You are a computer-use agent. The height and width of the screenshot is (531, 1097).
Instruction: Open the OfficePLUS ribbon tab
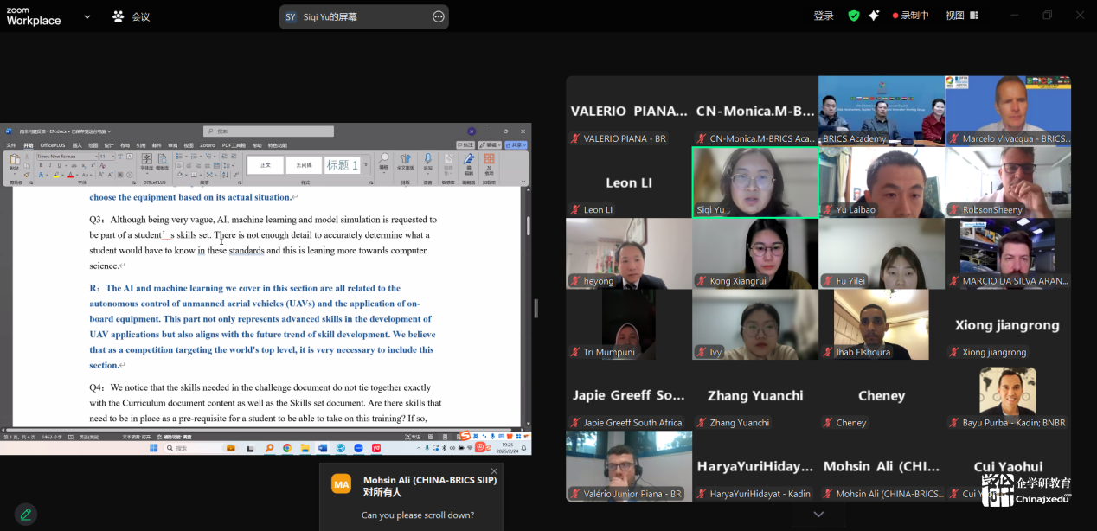pos(53,145)
